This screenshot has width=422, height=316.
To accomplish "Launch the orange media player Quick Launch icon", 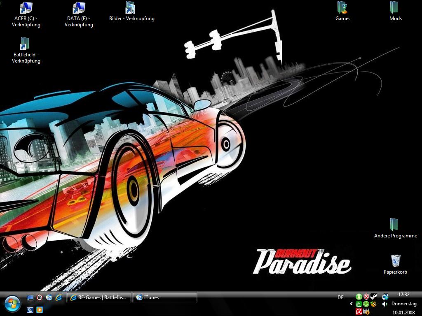I will point(40,310).
